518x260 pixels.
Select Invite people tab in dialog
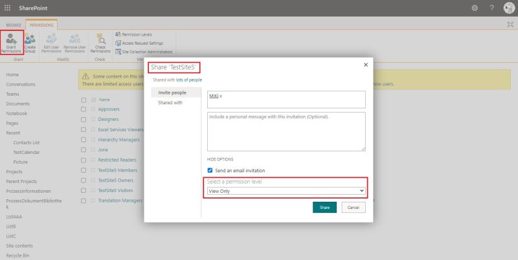[x=175, y=92]
